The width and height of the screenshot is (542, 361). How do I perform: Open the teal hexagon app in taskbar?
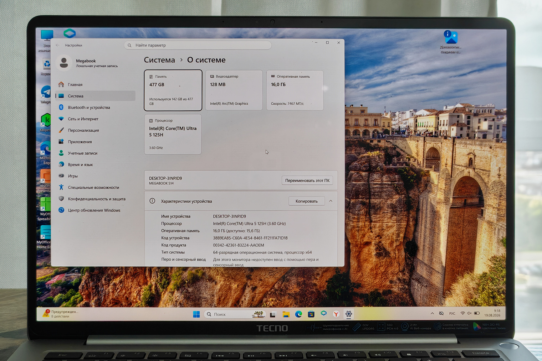click(x=324, y=313)
